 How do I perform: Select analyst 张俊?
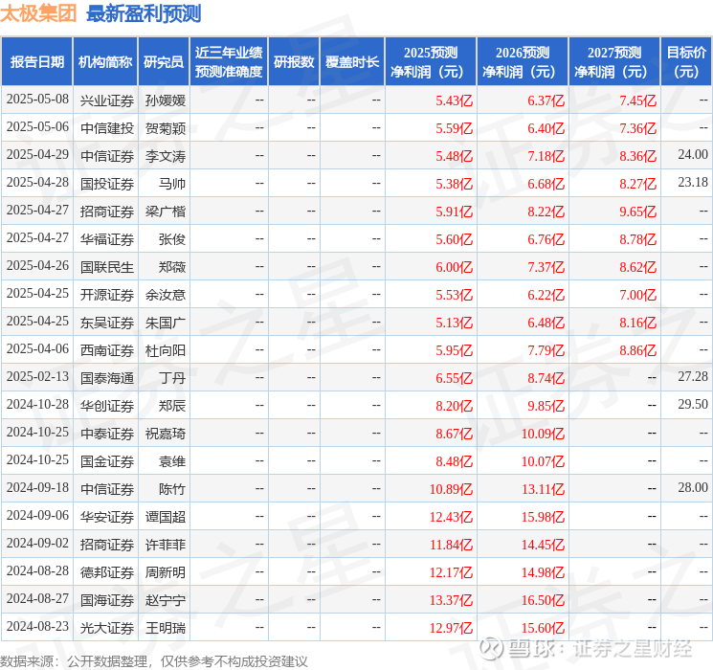tap(172, 239)
